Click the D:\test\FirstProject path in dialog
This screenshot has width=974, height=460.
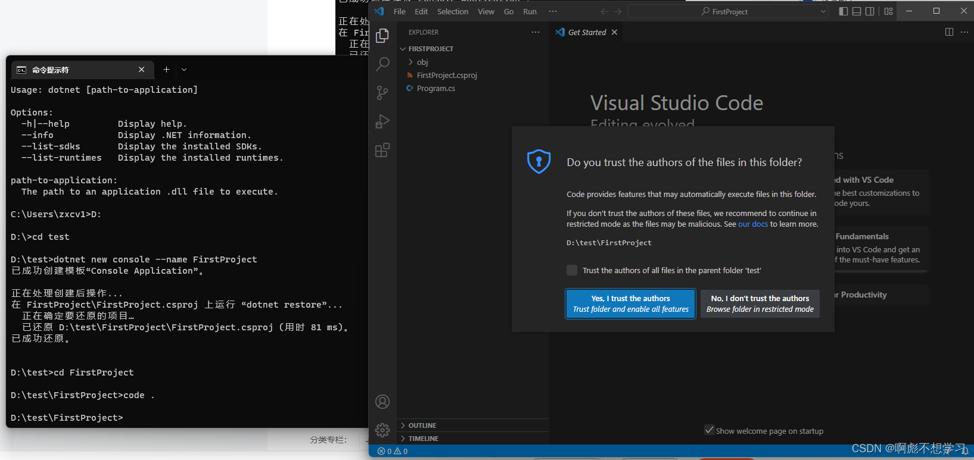tap(609, 243)
